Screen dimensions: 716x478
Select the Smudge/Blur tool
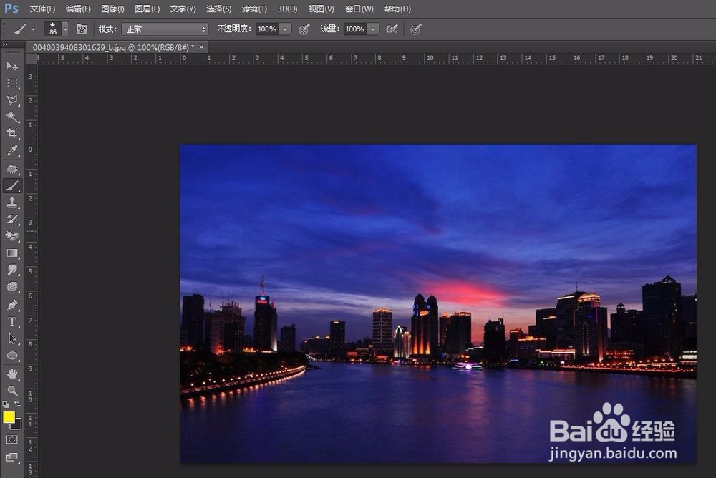(x=12, y=270)
